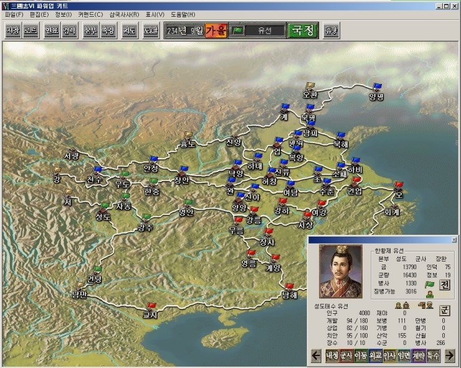Select the 건녕 city on the map
Screen dimensions: 461x368
click(x=95, y=275)
